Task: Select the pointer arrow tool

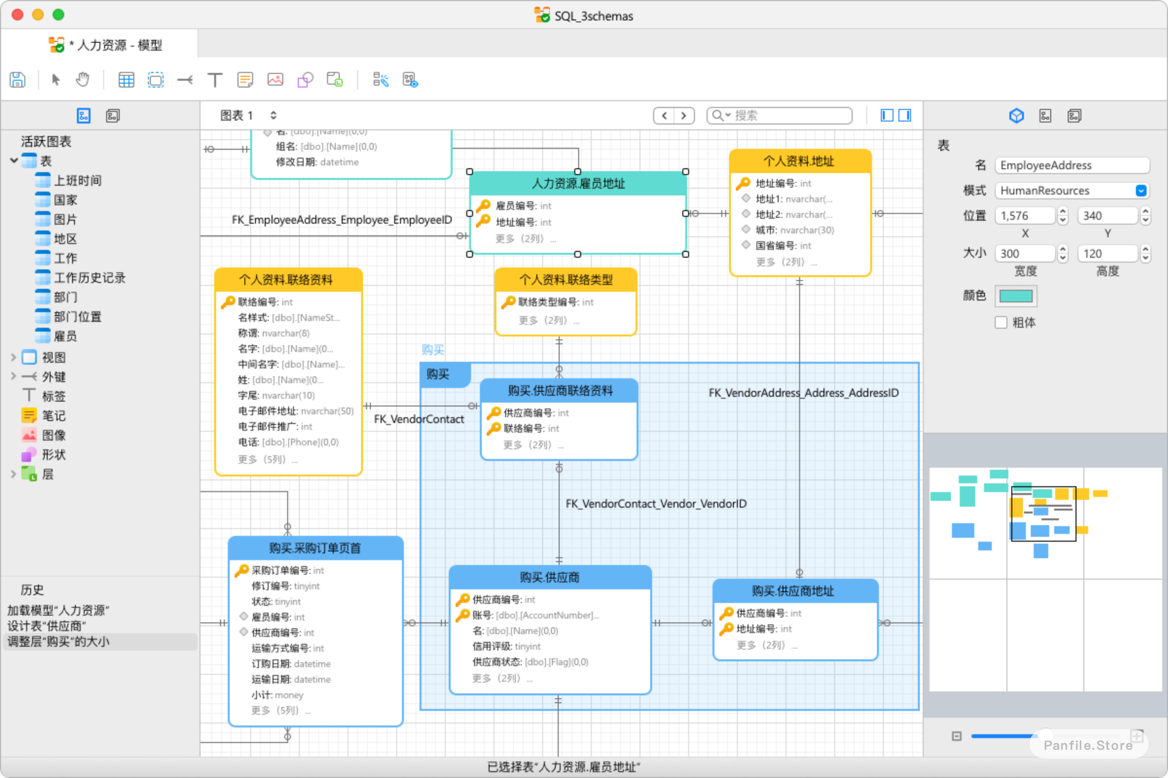Action: pos(55,79)
